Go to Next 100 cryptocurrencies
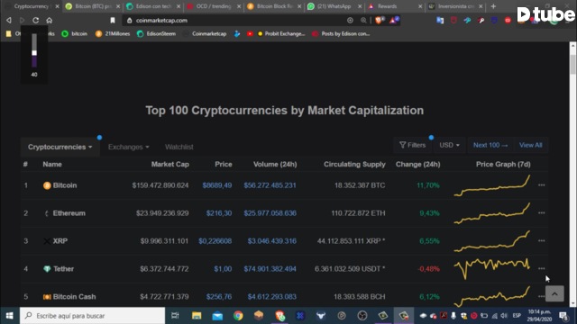Image resolution: width=577 pixels, height=324 pixels. pos(490,145)
